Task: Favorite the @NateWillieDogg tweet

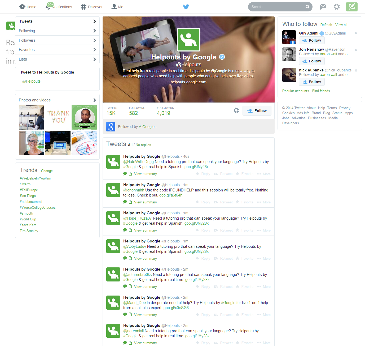Action: click(x=244, y=174)
